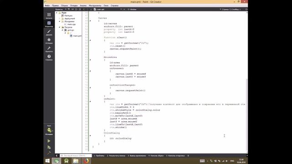Open the 2 Результаты поиска pane
Viewport: 292px width, 164px height.
(x=116, y=156)
